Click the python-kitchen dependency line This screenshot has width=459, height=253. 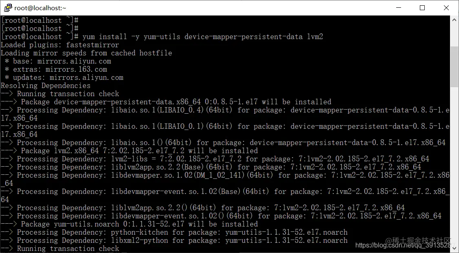point(139,232)
